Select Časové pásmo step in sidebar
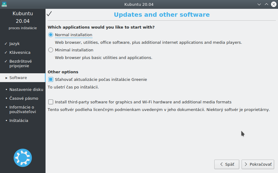The image size is (278, 173). click(24, 99)
